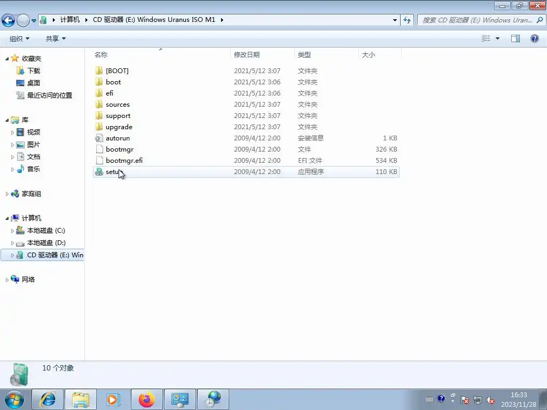The height and width of the screenshot is (410, 547).
Task: Open the 组织 menu
Action: pyautogui.click(x=19, y=38)
